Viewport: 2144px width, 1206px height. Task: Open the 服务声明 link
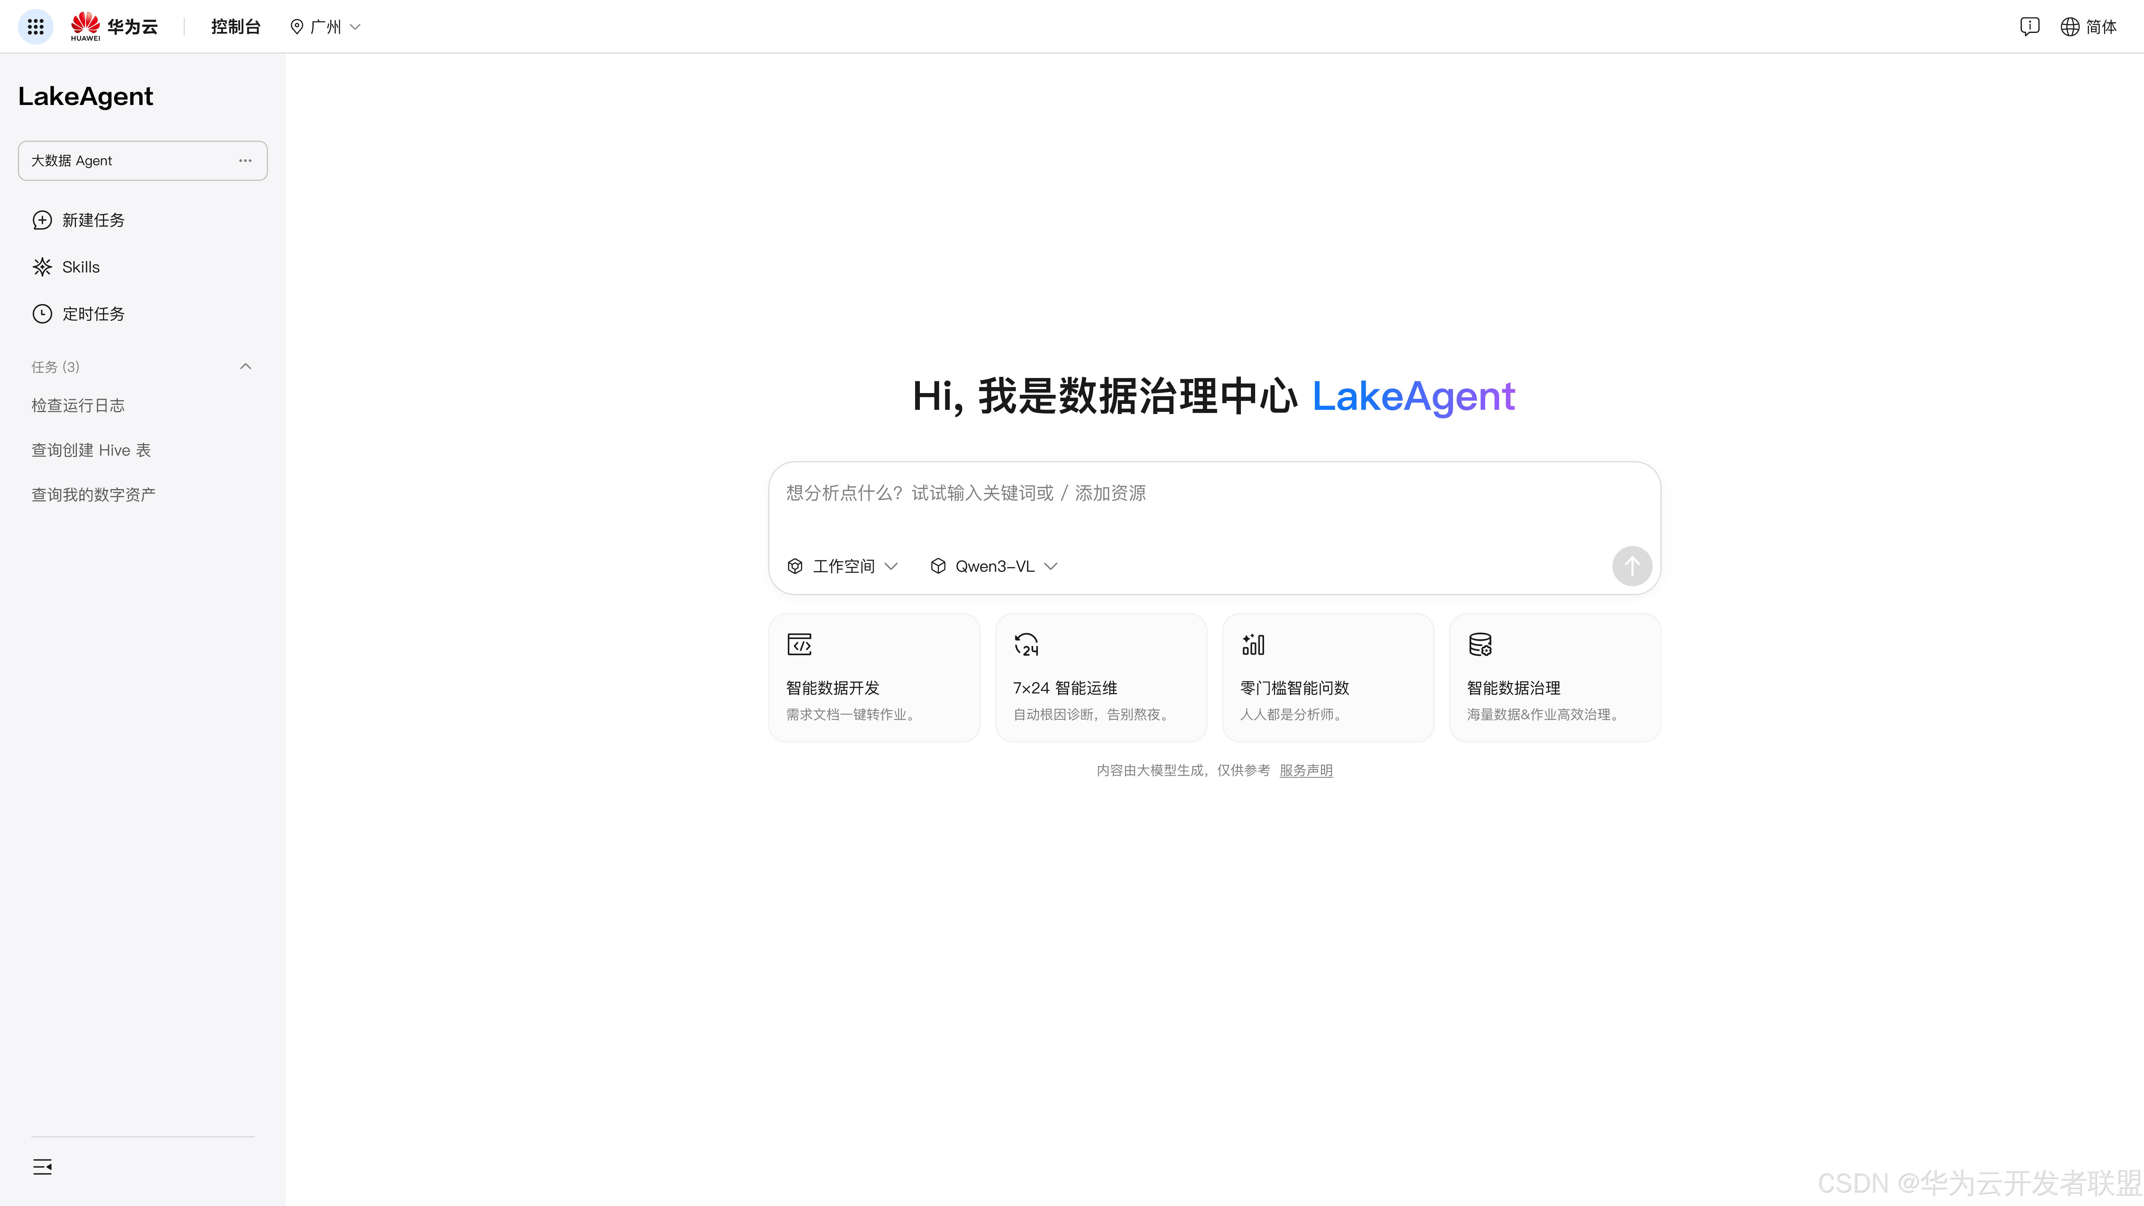(x=1306, y=771)
